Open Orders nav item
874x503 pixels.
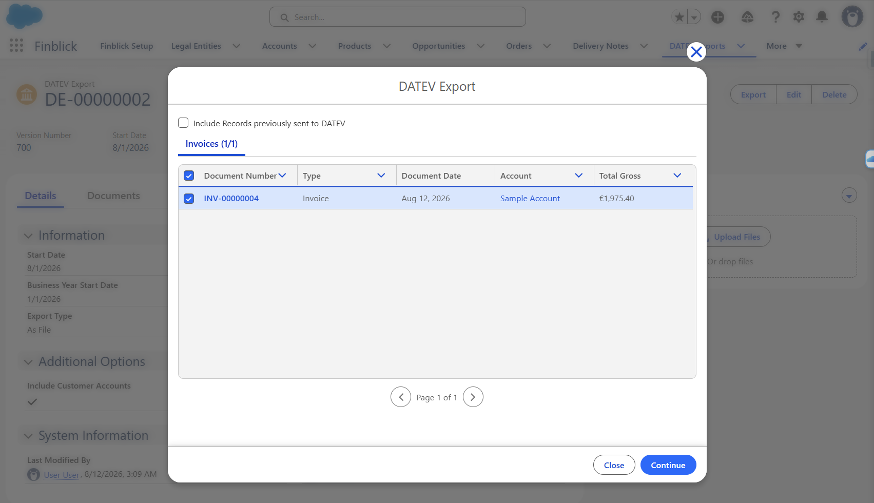[519, 46]
